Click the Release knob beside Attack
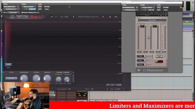Screen dimensions: 195x109 click(47, 78)
